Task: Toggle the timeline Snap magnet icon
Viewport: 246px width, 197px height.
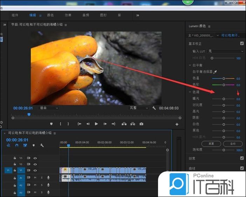Action: [16, 145]
